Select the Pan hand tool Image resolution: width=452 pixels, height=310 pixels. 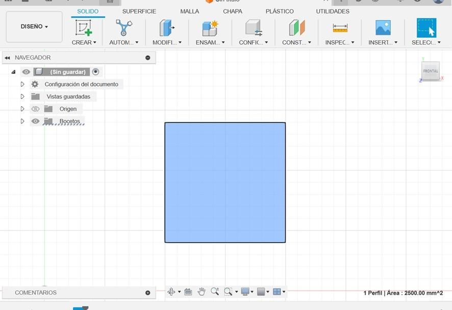pos(201,292)
